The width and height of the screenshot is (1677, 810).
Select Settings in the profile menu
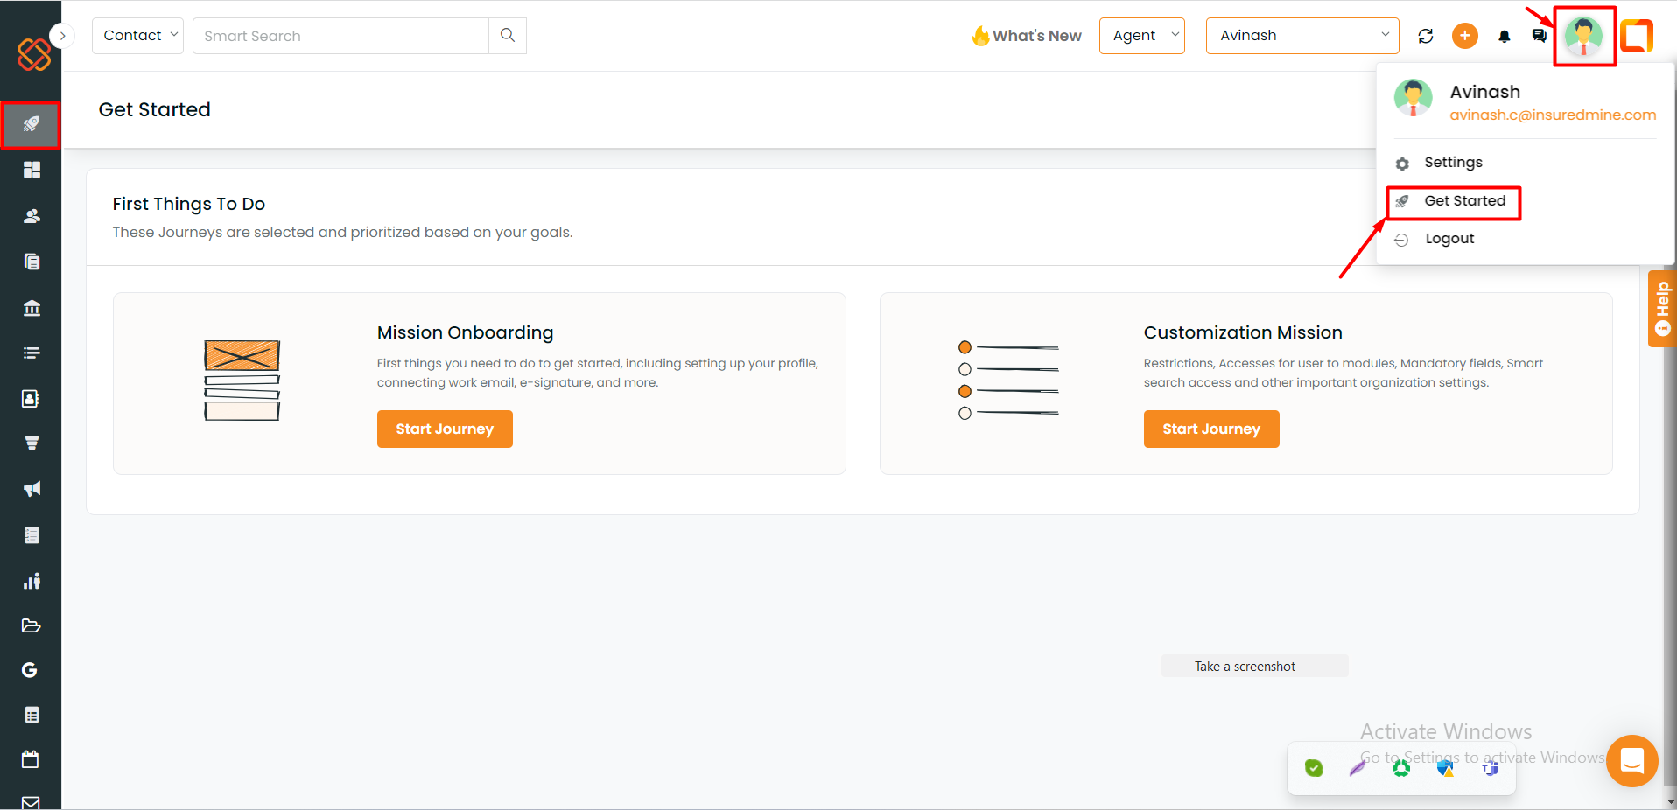click(1453, 163)
